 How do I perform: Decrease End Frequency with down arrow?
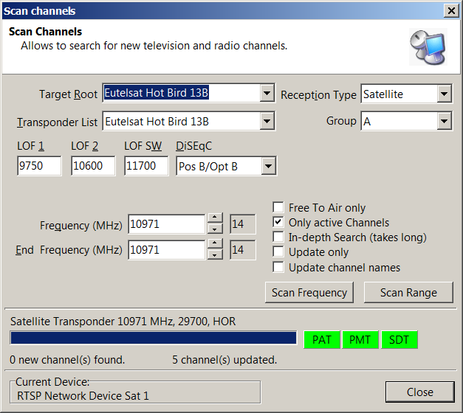215,255
